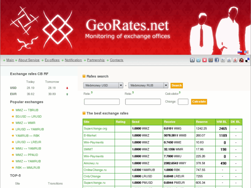Screen dimensions: 251x188
Task: Click the WM BL column header
Action: 222,122
